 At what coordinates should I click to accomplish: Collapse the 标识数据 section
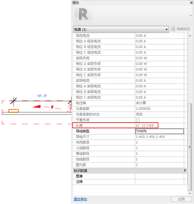(x=185, y=171)
